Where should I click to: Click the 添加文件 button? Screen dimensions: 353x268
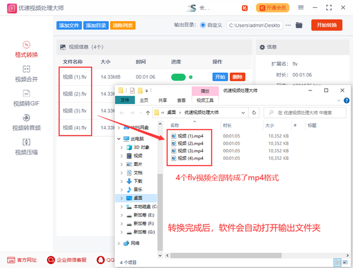click(69, 25)
